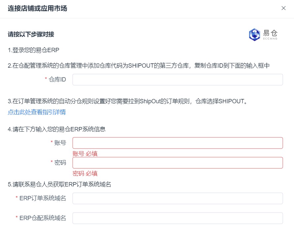The height and width of the screenshot is (227, 294).
Task: Click the 账号 必填 error message
Action: coord(85,153)
